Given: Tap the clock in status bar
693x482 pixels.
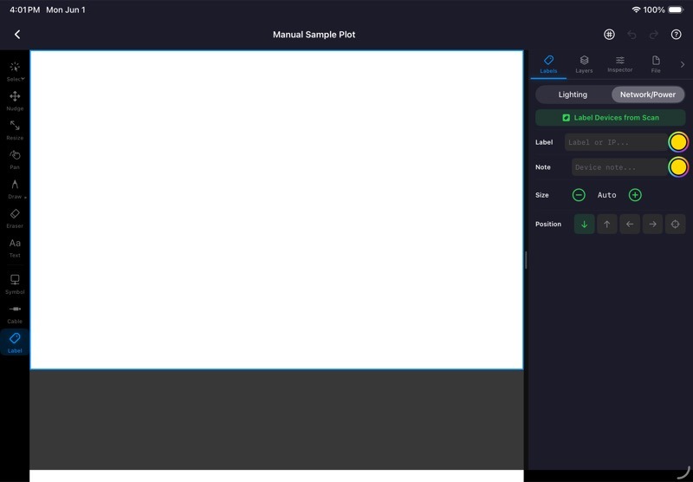Looking at the screenshot, I should [25, 10].
